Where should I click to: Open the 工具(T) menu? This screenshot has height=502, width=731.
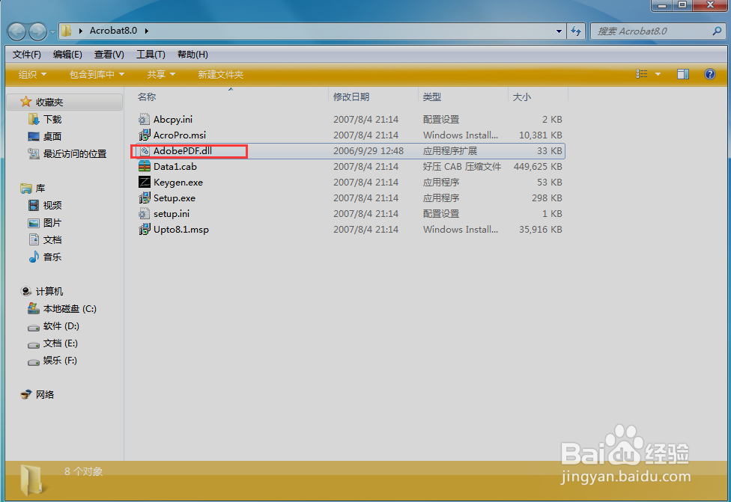coord(151,55)
